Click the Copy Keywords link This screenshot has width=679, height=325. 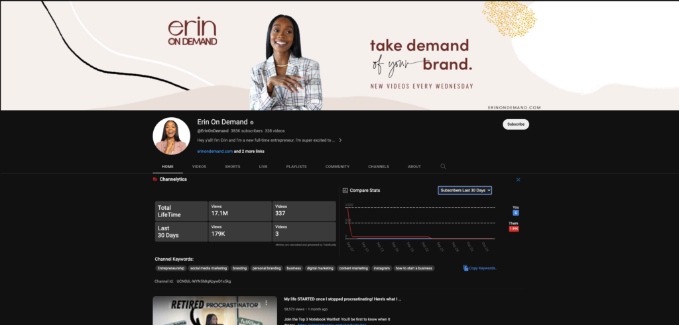point(483,268)
